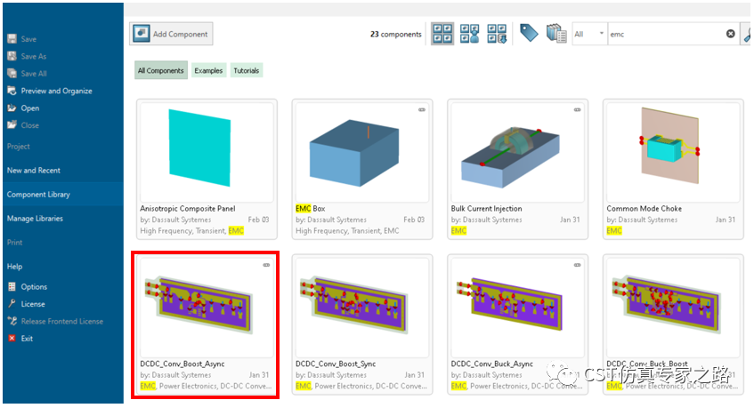Viewport: 754px width, 408px height.
Task: Click the link icon on DCDC_Conv_Buck_Async card
Action: point(577,265)
